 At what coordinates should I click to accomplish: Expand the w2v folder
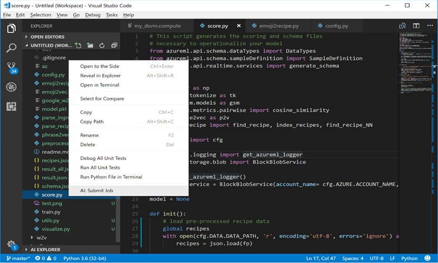click(x=39, y=238)
